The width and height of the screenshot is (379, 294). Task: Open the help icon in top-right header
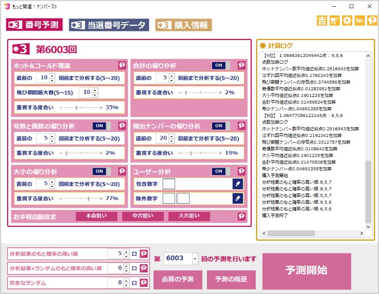(372, 21)
